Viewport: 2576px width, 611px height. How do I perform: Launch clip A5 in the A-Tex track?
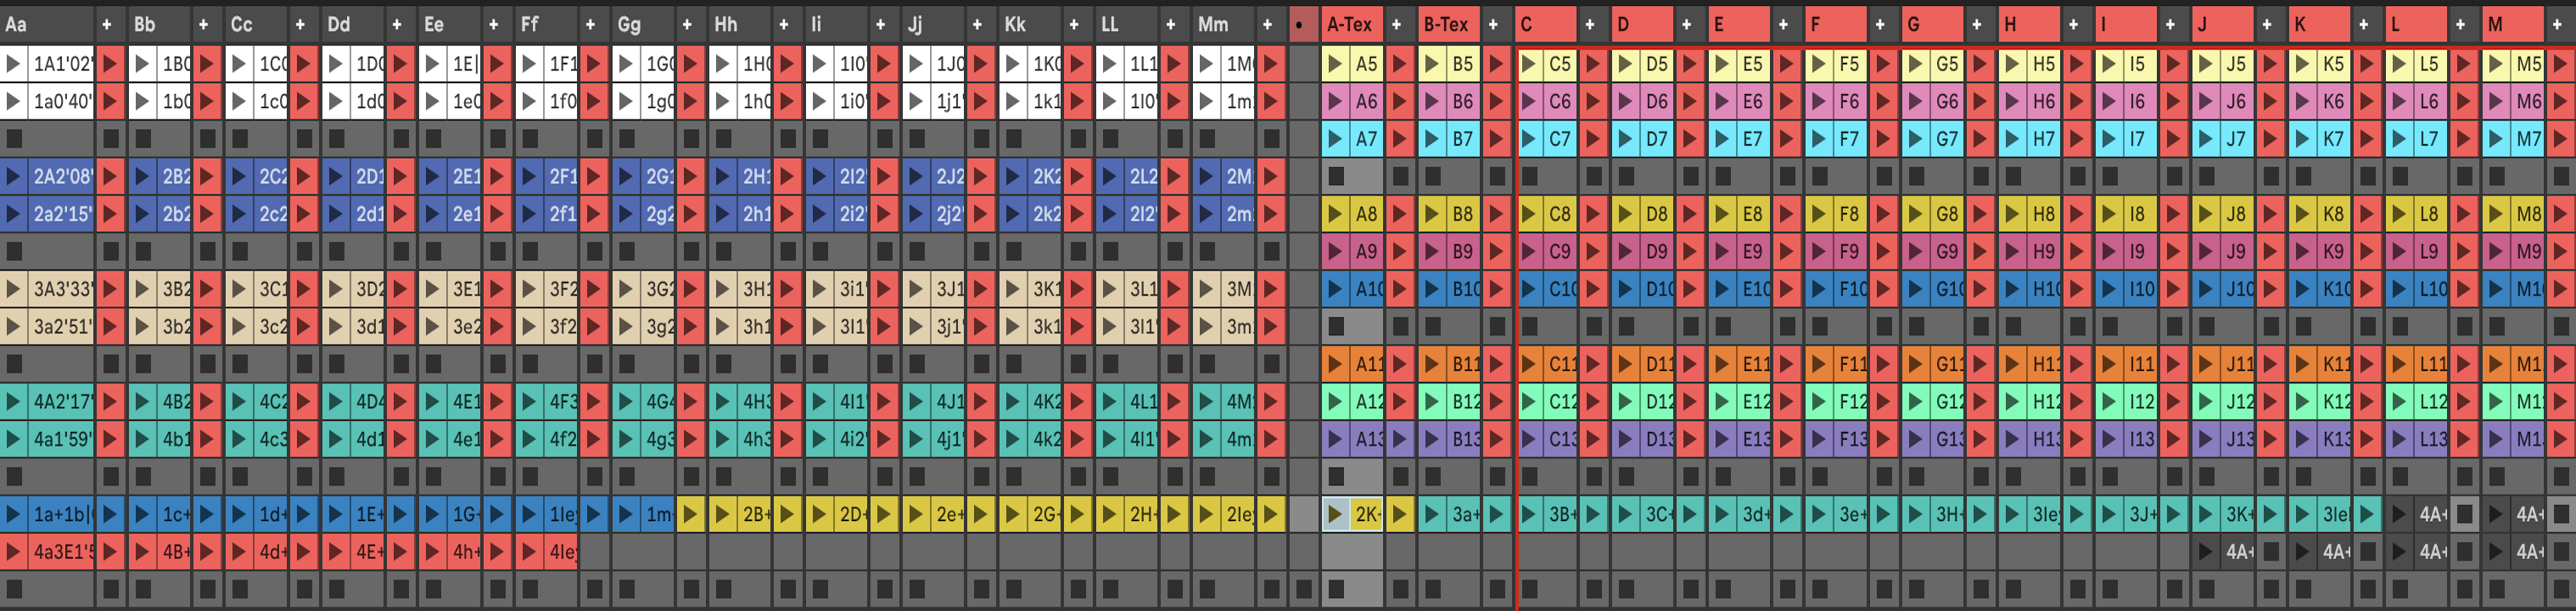(x=1335, y=65)
